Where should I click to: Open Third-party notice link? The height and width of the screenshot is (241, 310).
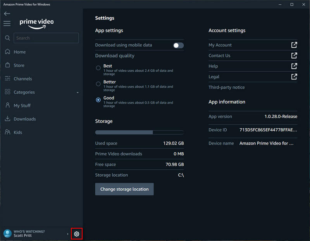point(227,87)
